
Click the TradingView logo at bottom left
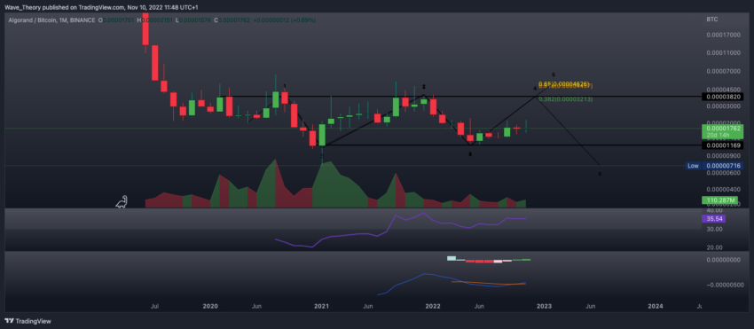tap(27, 321)
